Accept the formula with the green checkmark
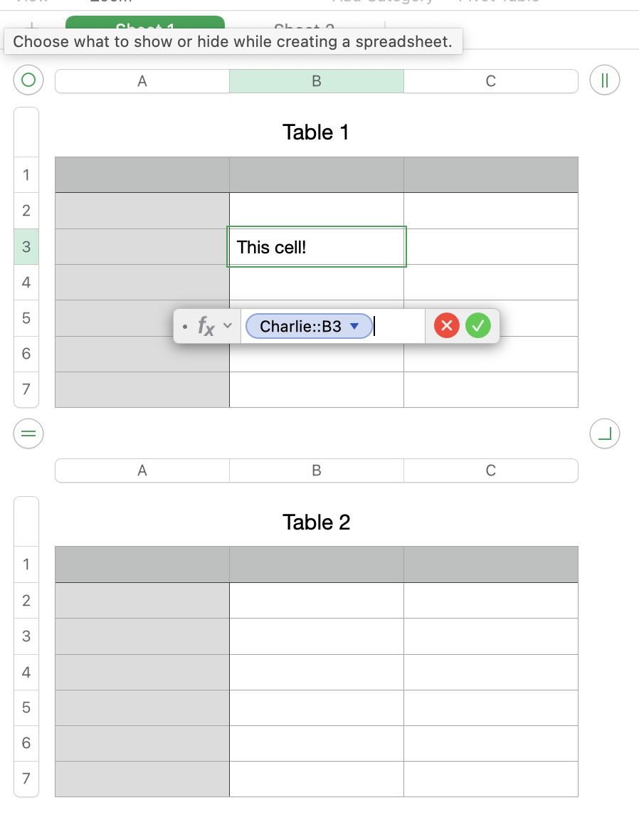 (478, 326)
